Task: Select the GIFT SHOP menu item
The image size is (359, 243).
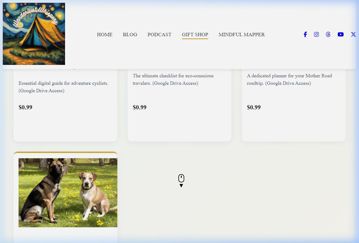Action: pos(195,35)
